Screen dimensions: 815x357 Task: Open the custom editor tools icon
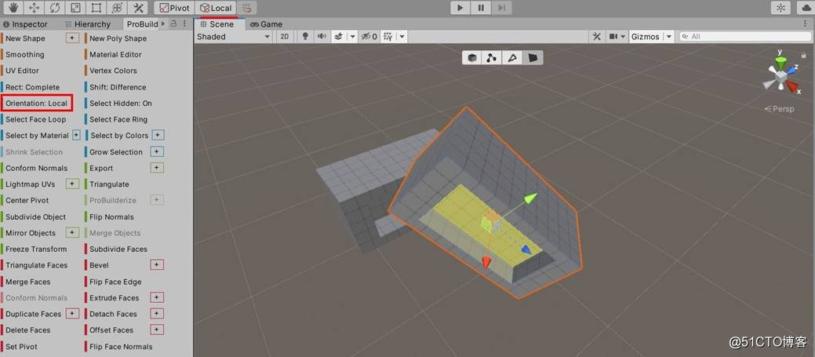pos(138,8)
